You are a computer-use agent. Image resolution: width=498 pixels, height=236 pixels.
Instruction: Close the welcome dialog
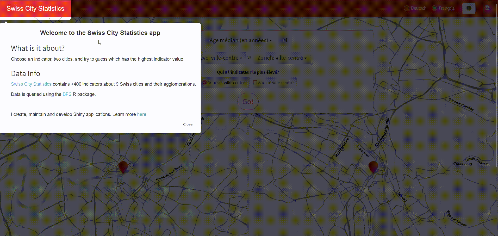[x=188, y=125]
